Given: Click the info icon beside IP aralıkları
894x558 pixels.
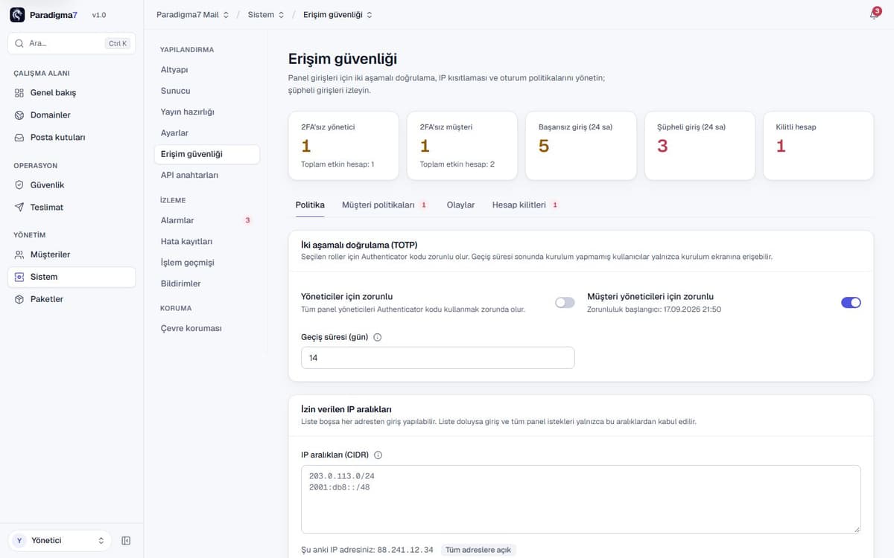Looking at the screenshot, I should [x=378, y=455].
